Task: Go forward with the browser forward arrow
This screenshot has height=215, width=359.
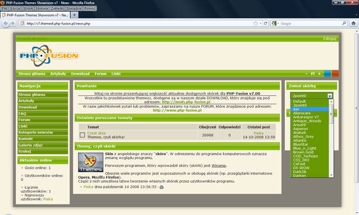Action: pos(12,23)
